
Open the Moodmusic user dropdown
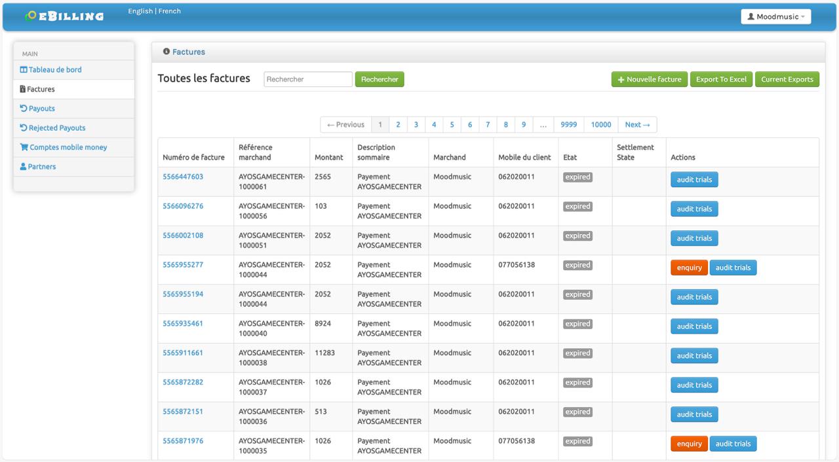(776, 16)
